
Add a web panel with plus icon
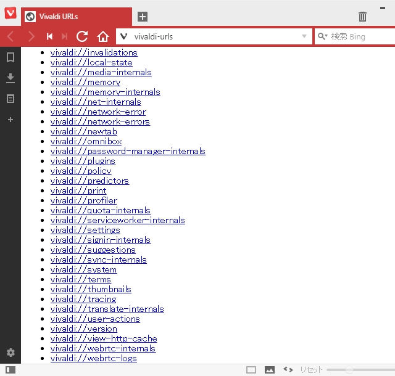(10, 120)
